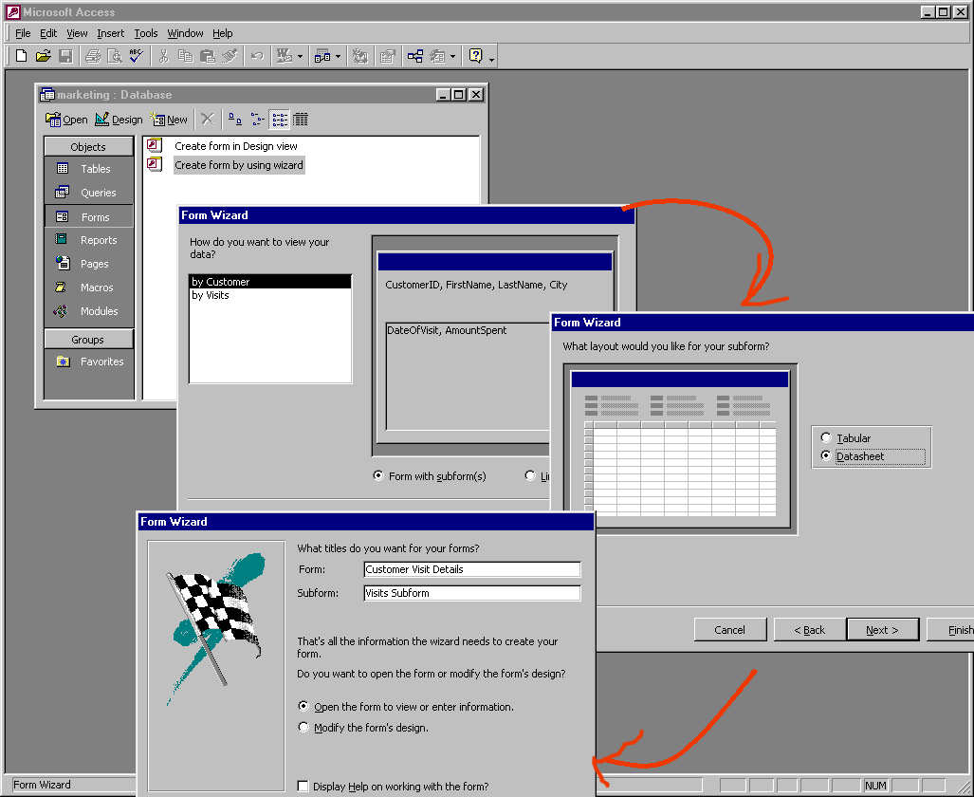The image size is (974, 797).
Task: Click the Code toolbar icon
Action: point(360,56)
